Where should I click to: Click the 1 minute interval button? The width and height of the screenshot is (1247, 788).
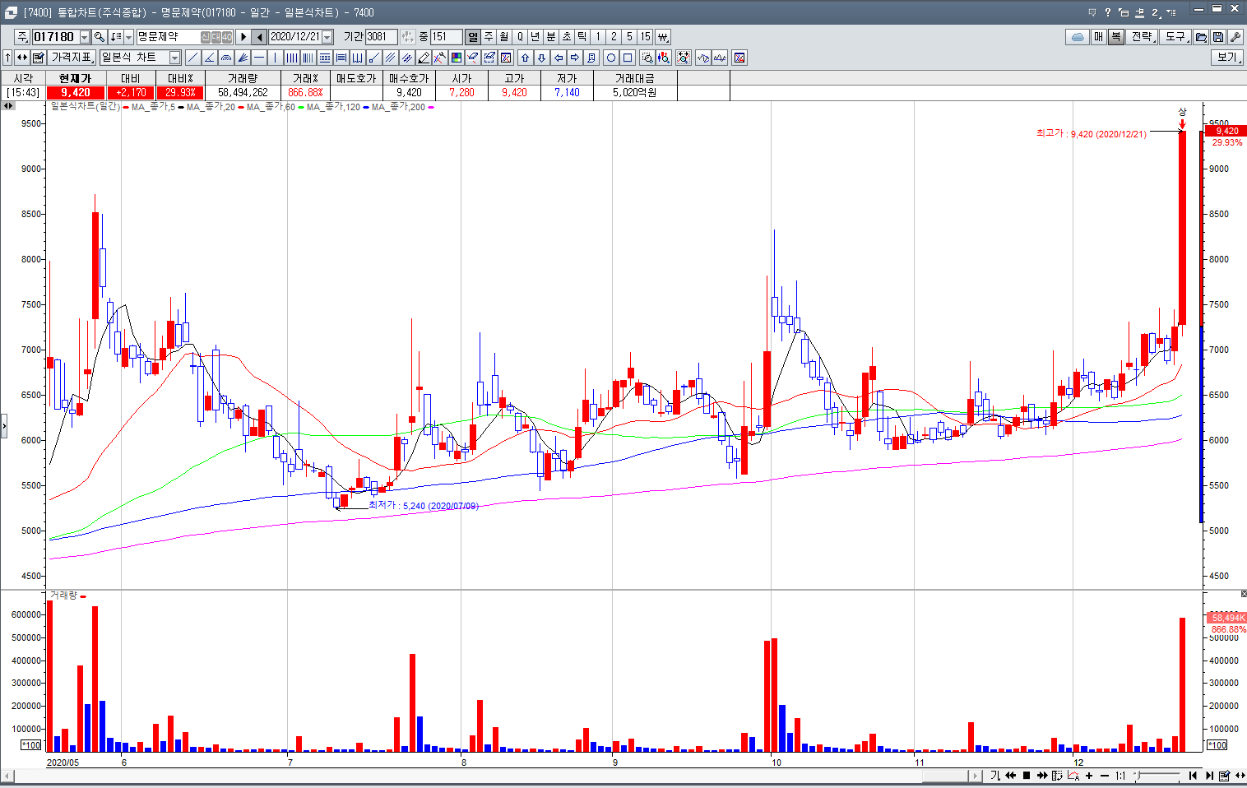pyautogui.click(x=598, y=37)
